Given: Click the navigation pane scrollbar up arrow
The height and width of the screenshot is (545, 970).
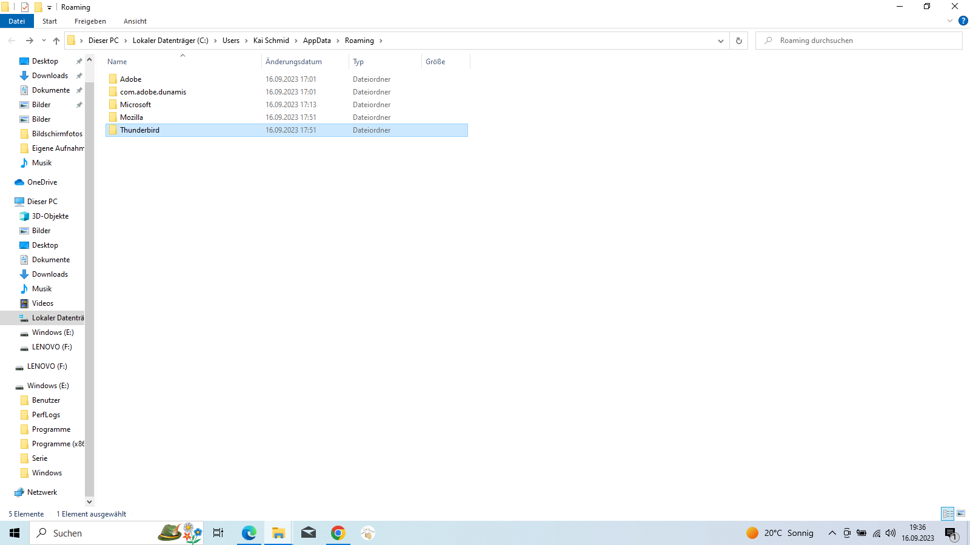Looking at the screenshot, I should 90,60.
